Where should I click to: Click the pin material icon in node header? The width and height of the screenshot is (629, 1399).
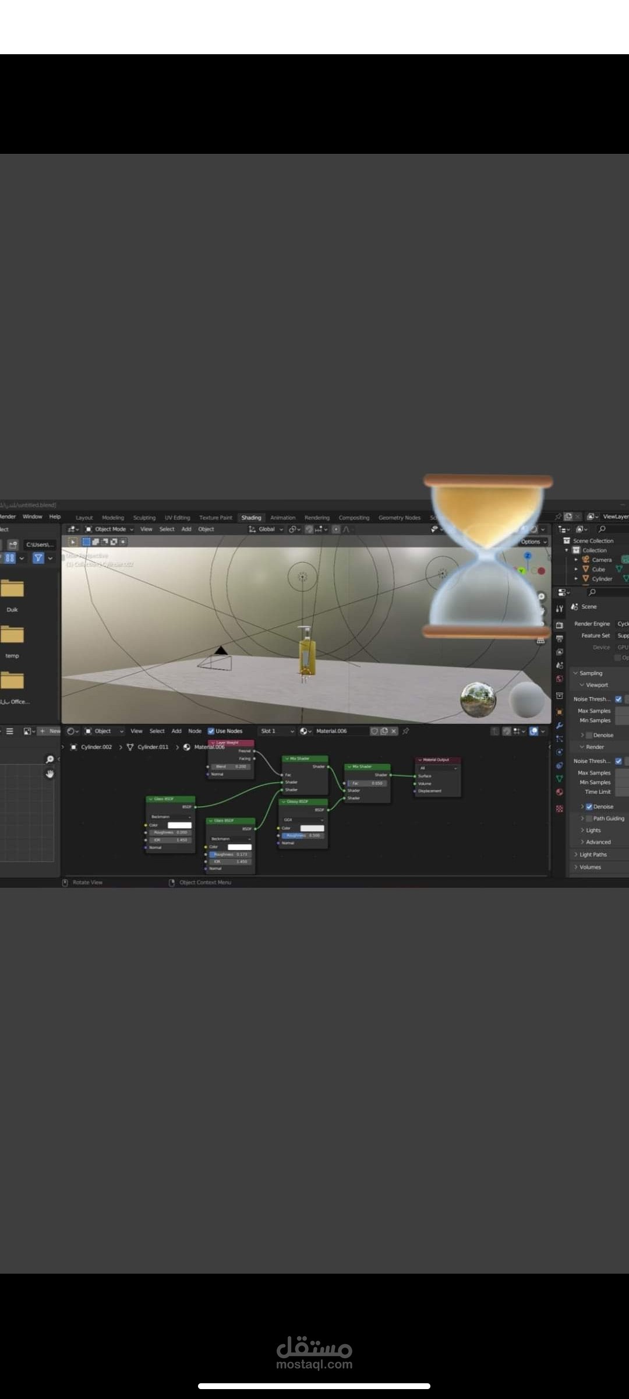[406, 731]
